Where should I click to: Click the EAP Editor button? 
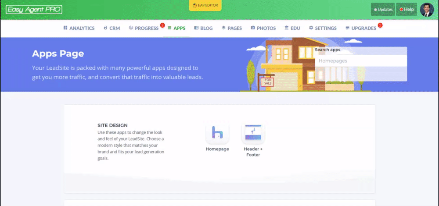tap(205, 5)
